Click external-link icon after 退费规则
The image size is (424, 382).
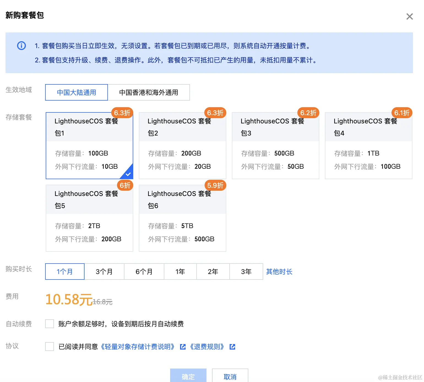(232, 347)
